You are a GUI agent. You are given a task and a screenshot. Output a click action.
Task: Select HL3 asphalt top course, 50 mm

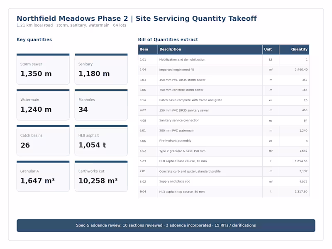(x=182, y=192)
